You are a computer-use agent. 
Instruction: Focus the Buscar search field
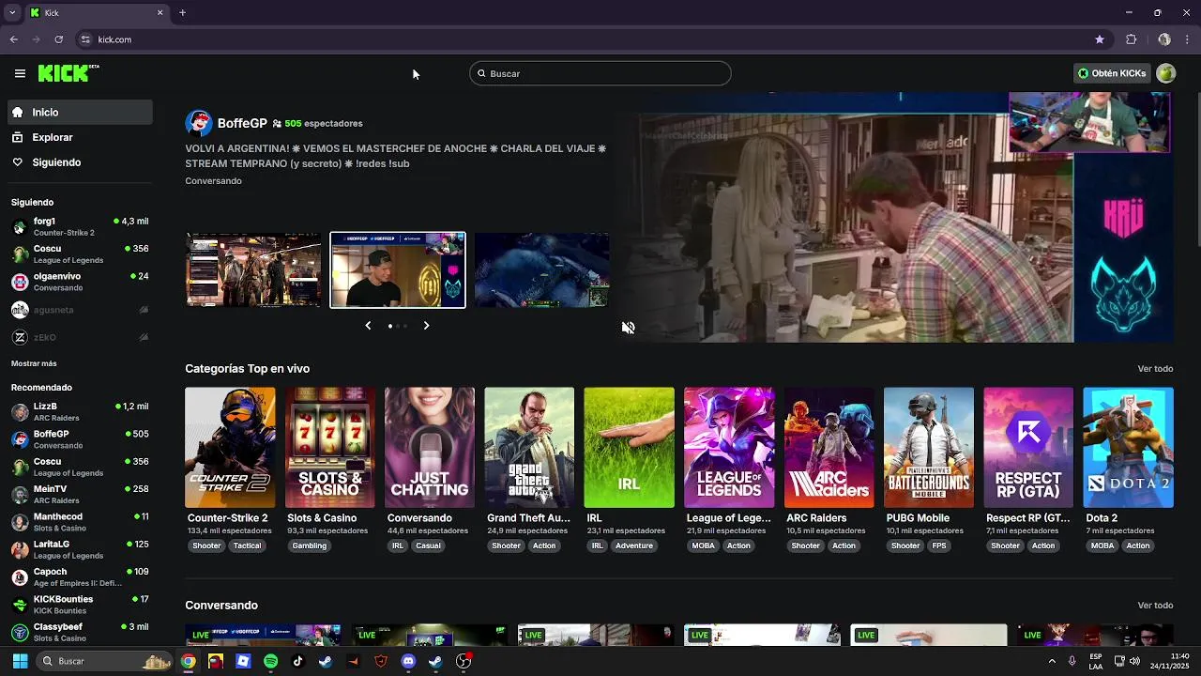click(600, 73)
